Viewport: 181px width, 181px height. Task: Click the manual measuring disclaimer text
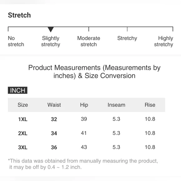83,164
